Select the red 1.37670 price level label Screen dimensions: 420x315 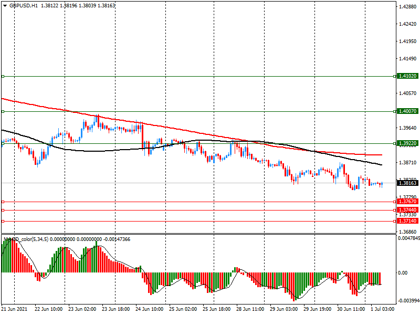pos(407,202)
